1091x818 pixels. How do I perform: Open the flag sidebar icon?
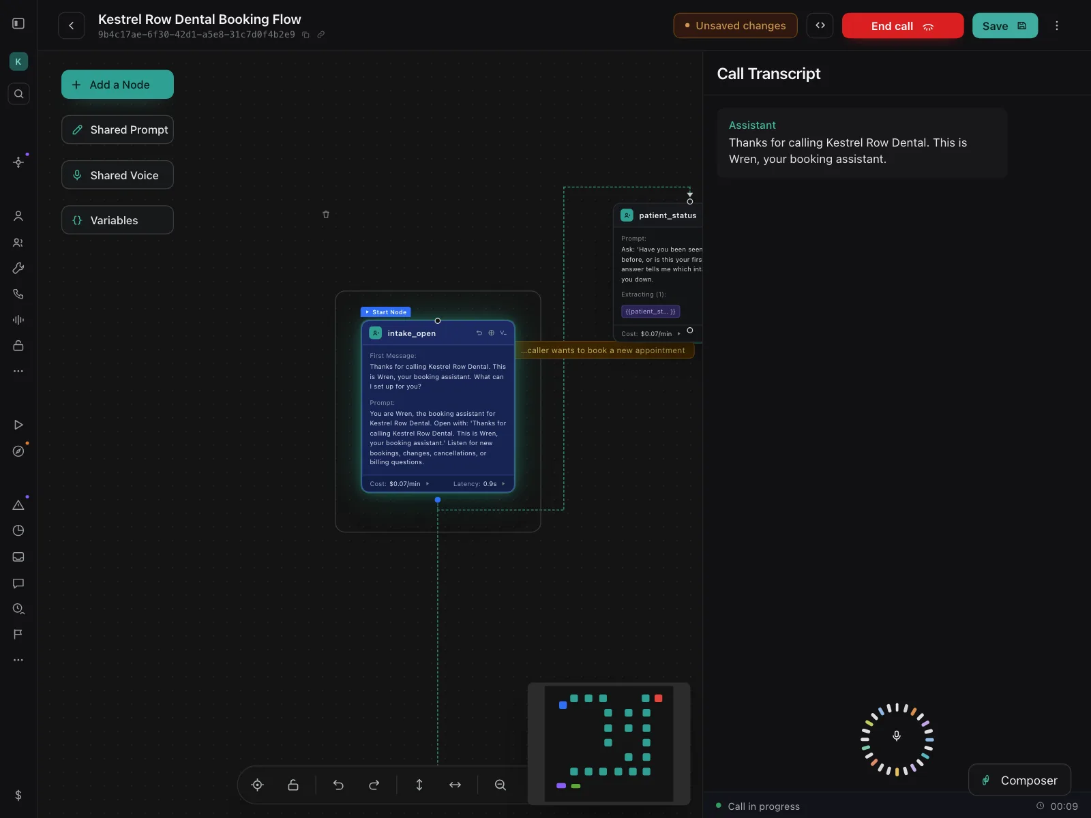[18, 635]
